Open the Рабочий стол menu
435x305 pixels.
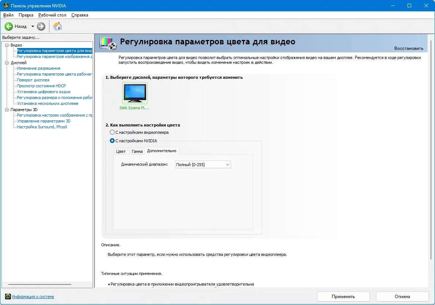click(x=52, y=15)
